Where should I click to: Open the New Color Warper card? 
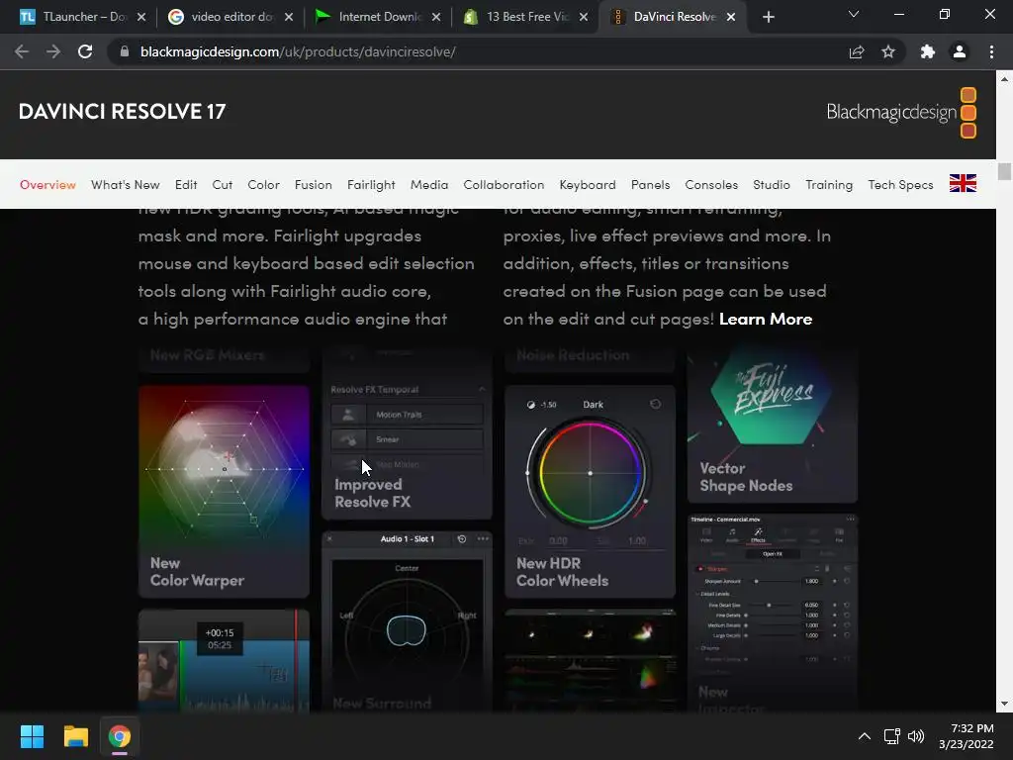click(224, 491)
